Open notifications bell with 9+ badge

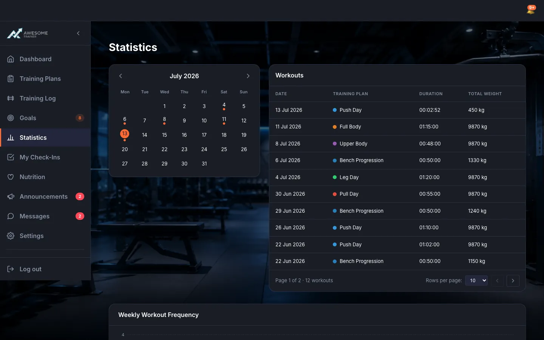(531, 10)
